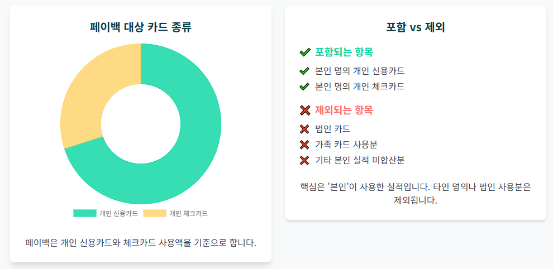
Task: Click green checkmark beside 포함되는 항목 heading
Action: 305,52
